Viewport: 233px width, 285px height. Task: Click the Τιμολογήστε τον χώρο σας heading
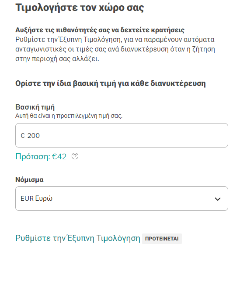[x=80, y=8]
